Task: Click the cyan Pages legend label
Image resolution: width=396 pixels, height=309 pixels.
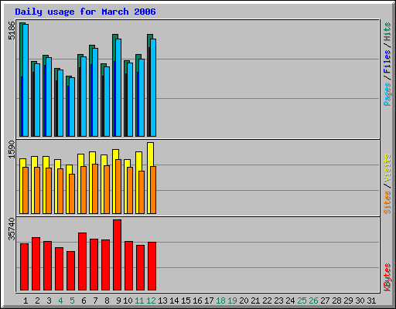Action: [x=387, y=94]
